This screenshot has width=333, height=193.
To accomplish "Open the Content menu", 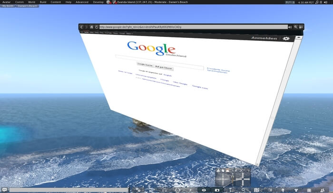I will pyautogui.click(x=56, y=2).
